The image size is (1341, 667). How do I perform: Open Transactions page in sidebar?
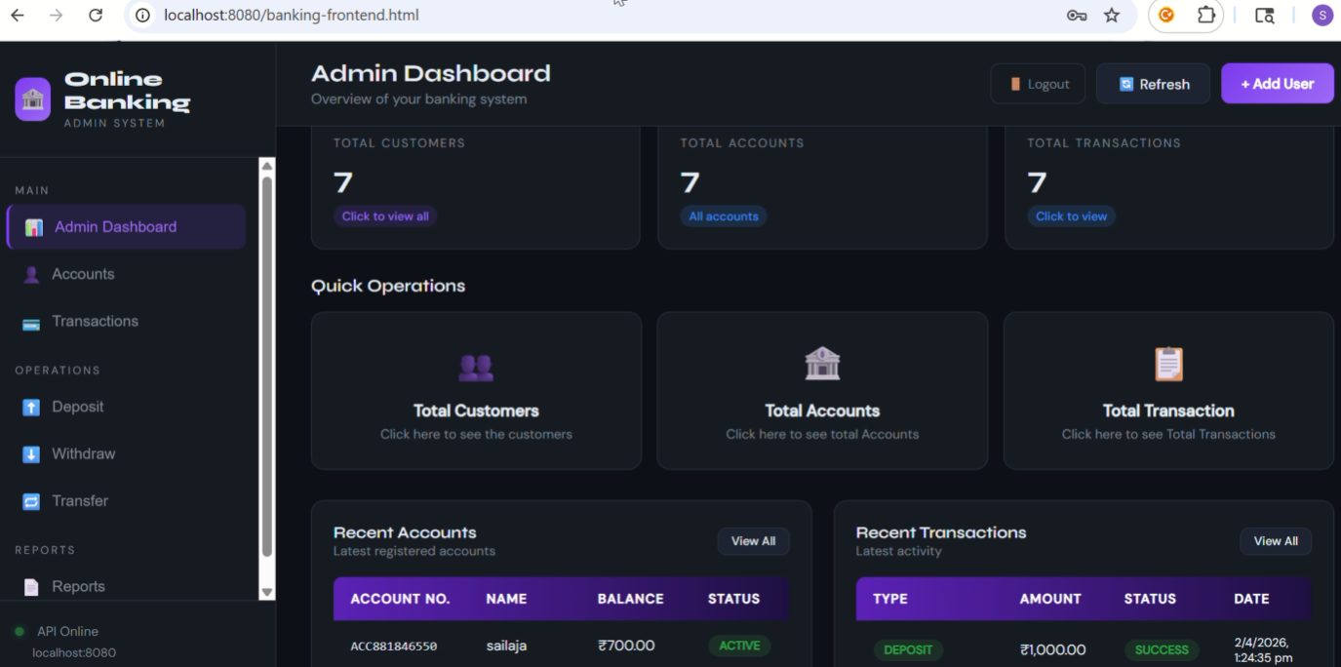tap(126, 322)
